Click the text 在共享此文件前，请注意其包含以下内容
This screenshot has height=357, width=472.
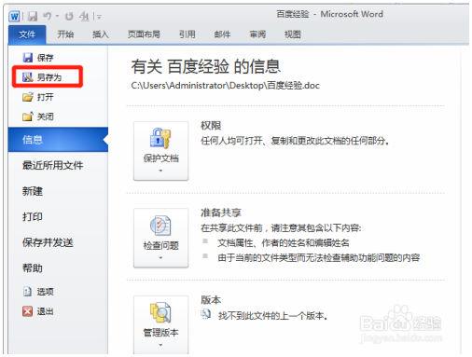click(x=281, y=228)
